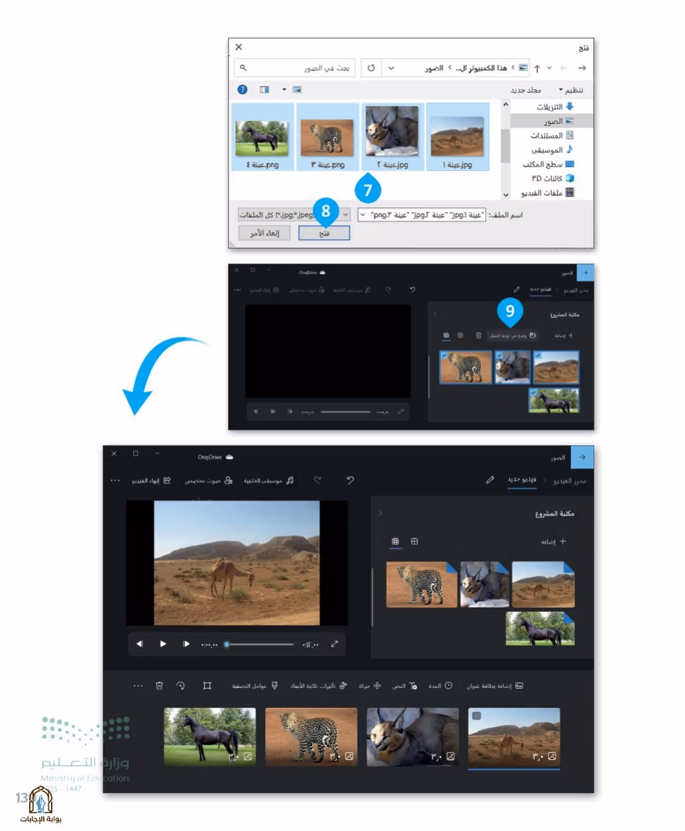Image resolution: width=685 pixels, height=831 pixels.
Task: Click عوامل التصفية (Filters) in storyboard toolbar
Action: (x=255, y=686)
